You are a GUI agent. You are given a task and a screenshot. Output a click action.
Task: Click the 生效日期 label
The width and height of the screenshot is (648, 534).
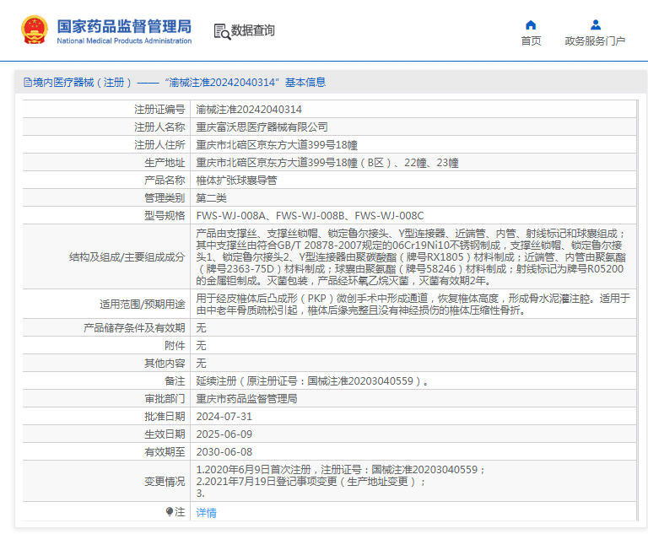point(165,434)
